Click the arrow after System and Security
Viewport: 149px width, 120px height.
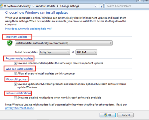tap(33, 6)
